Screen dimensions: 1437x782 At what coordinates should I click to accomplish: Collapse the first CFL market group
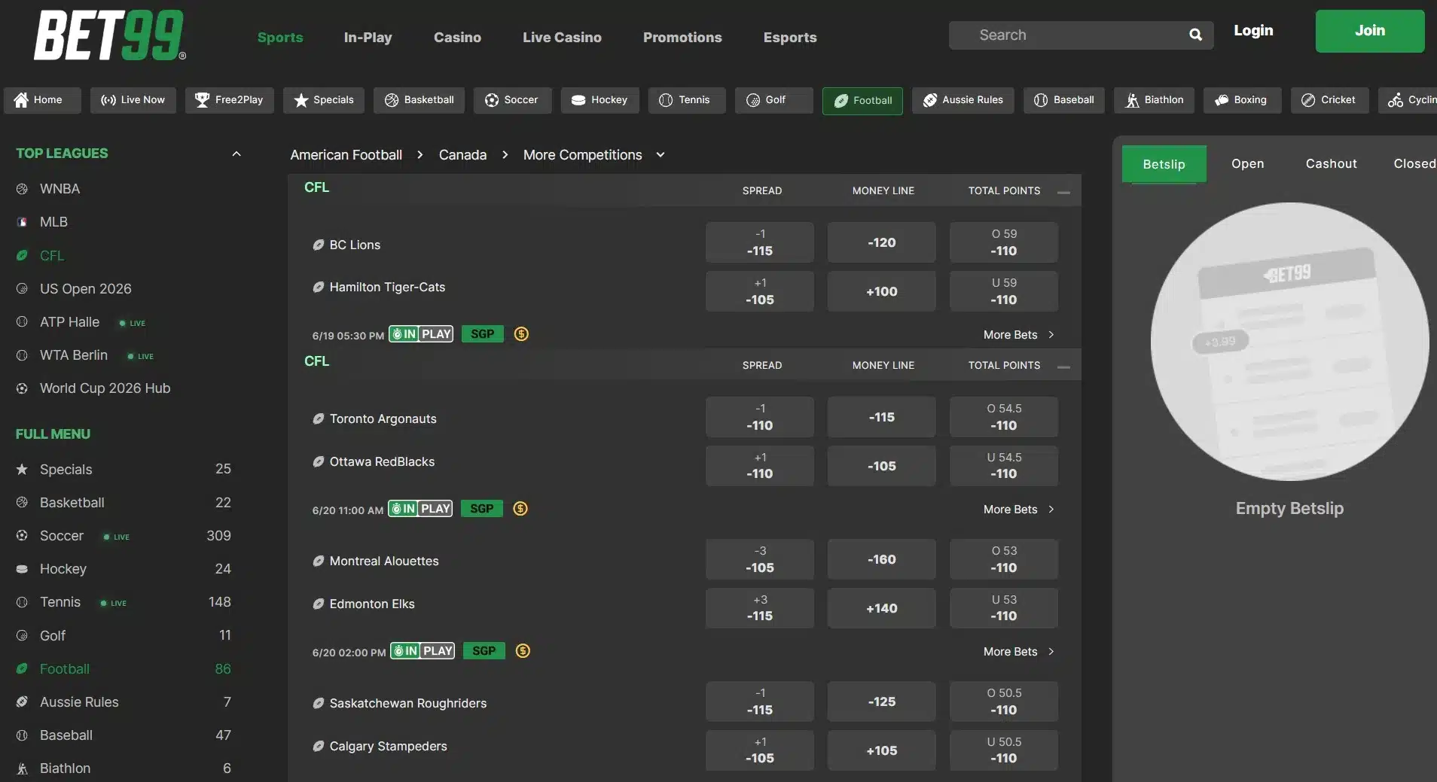click(x=1063, y=192)
